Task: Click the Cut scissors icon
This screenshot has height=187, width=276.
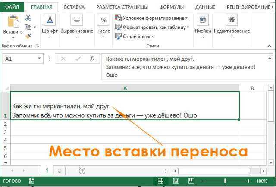Action: tap(28, 18)
